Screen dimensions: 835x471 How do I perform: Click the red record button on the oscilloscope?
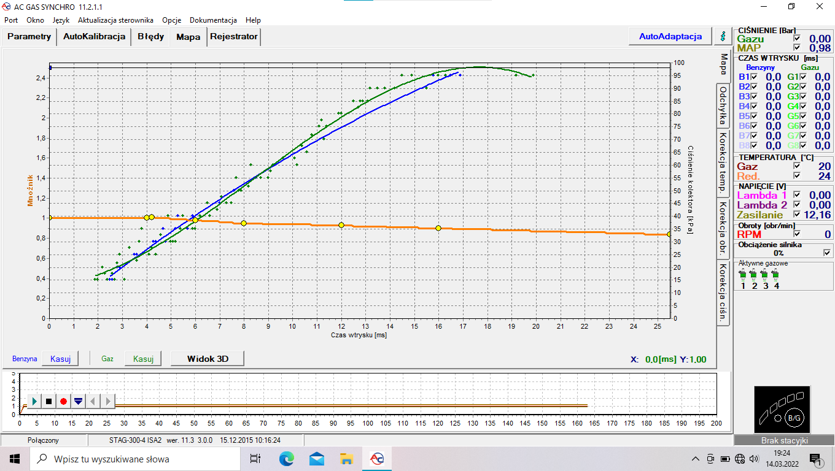[63, 401]
